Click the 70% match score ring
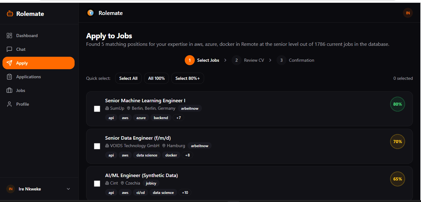 coord(398,142)
